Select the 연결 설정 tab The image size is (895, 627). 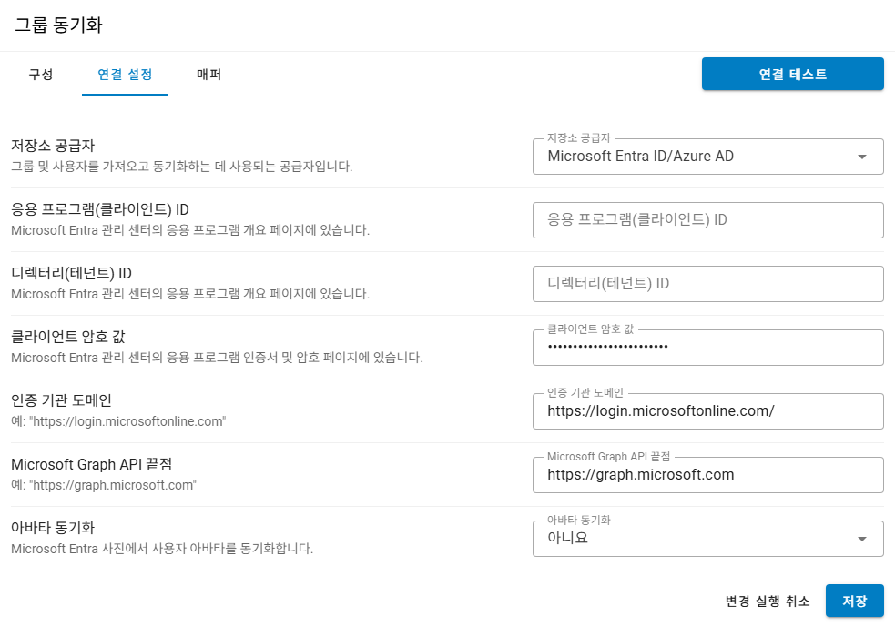click(x=125, y=75)
